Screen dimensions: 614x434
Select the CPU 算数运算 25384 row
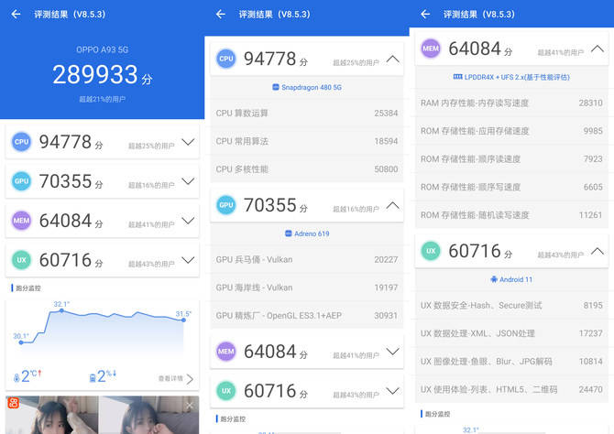(x=307, y=114)
